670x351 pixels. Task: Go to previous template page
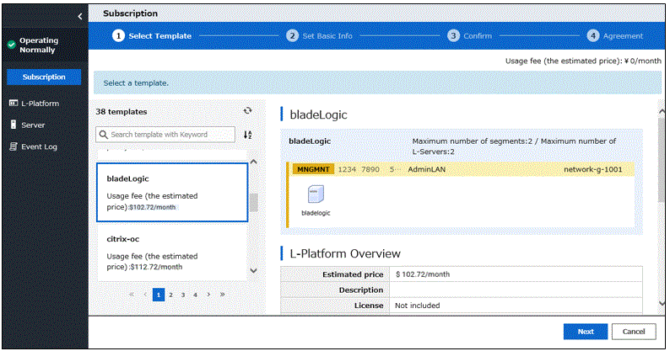click(x=145, y=295)
